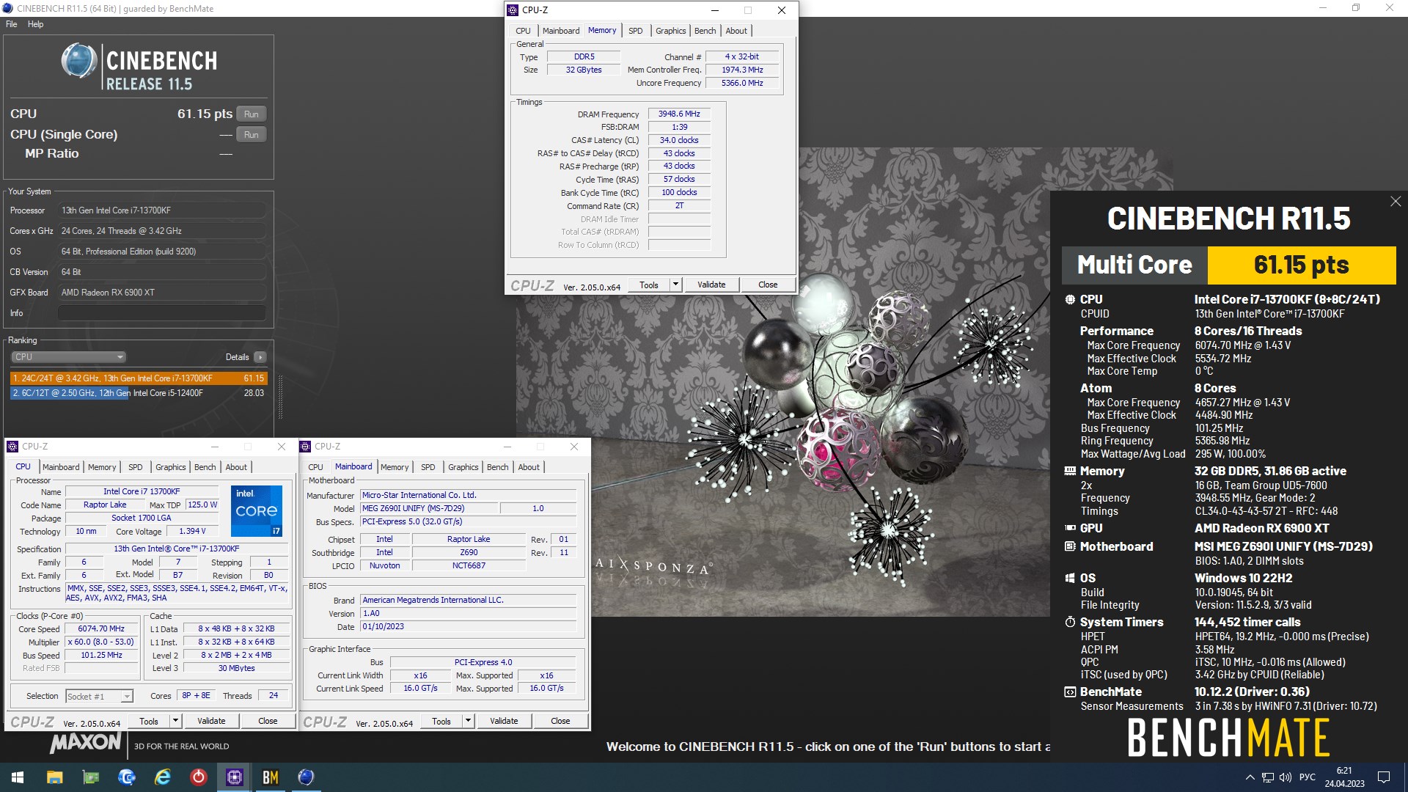The width and height of the screenshot is (1408, 792).
Task: Open Windows Start menu
Action: (18, 777)
